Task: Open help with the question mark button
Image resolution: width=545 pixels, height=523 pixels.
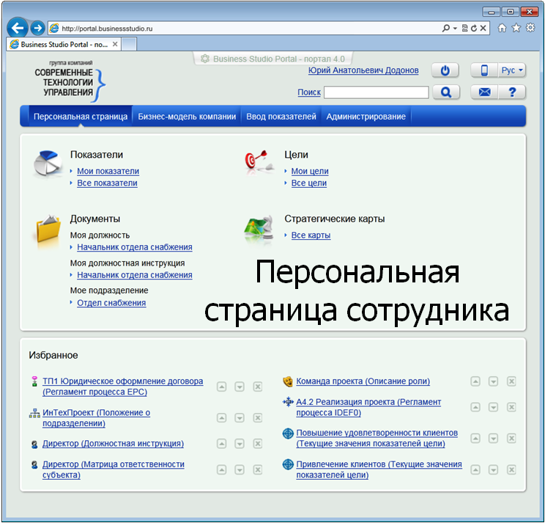Action: tap(512, 92)
